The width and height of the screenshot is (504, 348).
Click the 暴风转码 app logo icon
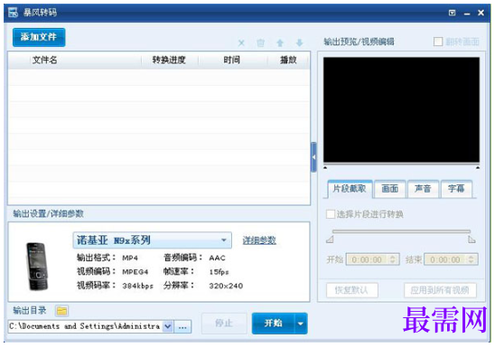[x=13, y=13]
